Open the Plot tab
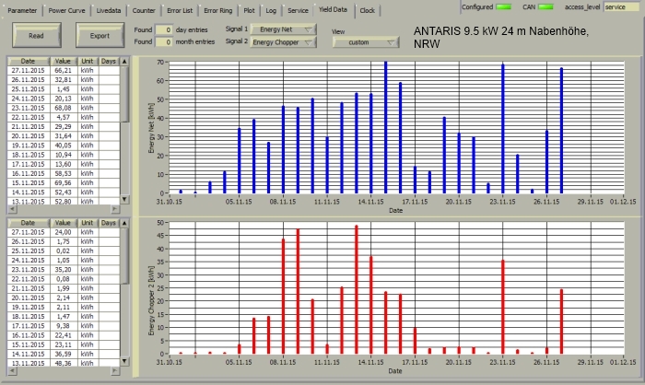645x385 pixels. pos(249,10)
